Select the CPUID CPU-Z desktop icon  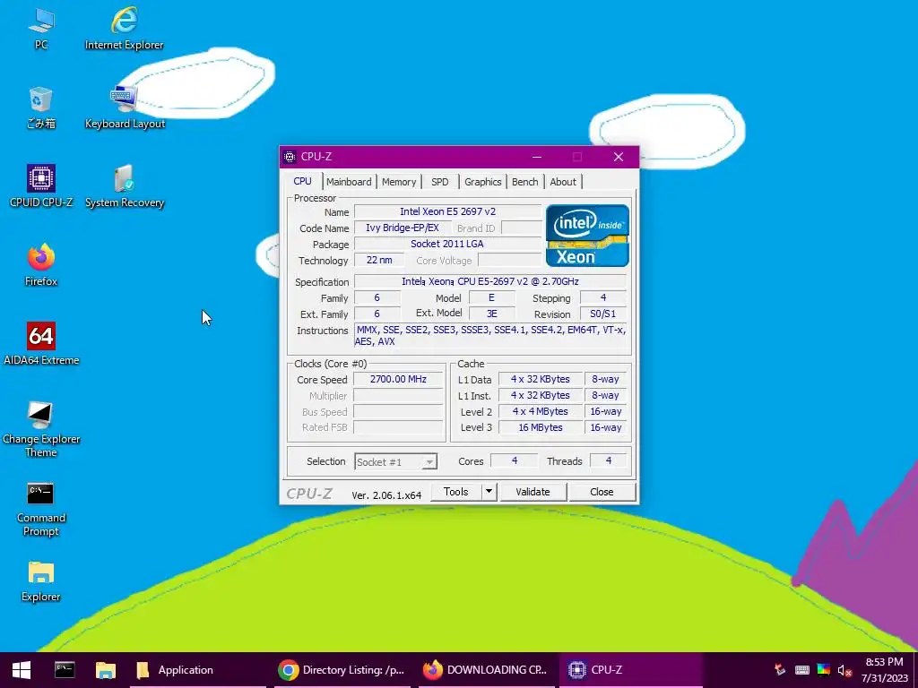pos(41,186)
